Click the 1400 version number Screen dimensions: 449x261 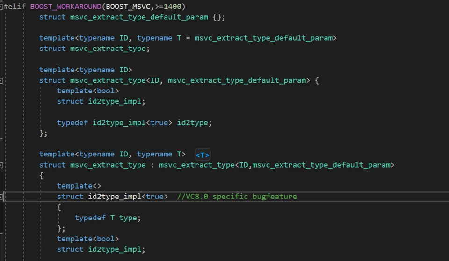(173, 6)
